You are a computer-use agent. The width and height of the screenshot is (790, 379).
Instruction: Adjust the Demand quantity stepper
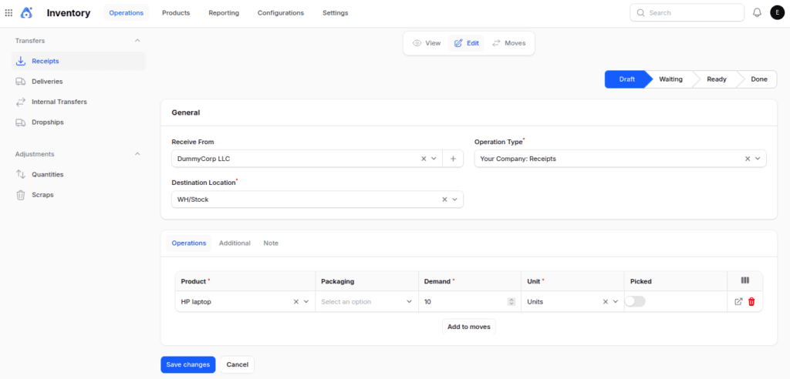[511, 302]
